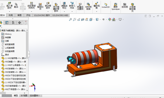164x98 pixels.
Task: Switch to the 评估 tab
Action: (x=28, y=15)
